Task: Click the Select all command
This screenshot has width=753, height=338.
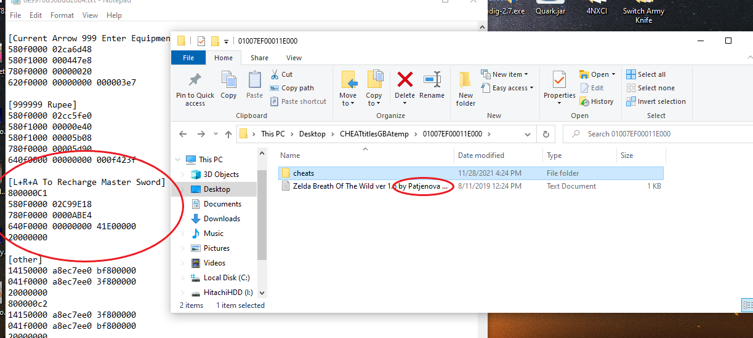Action: click(646, 74)
